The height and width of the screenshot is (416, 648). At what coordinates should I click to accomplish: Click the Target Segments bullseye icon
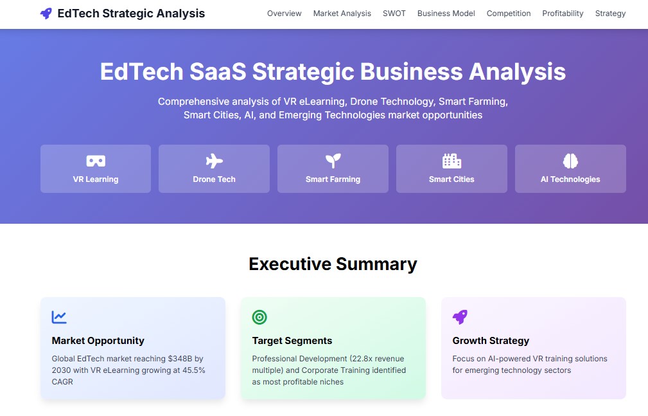click(259, 317)
